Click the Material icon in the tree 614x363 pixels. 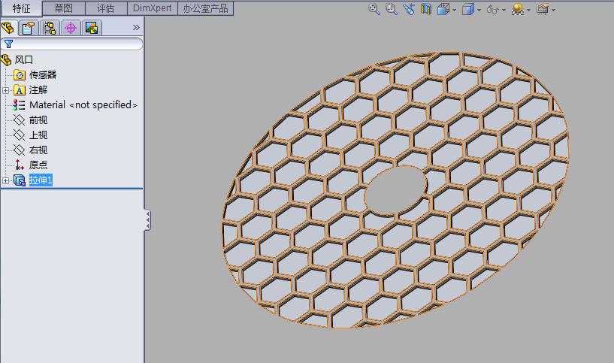[x=19, y=105]
